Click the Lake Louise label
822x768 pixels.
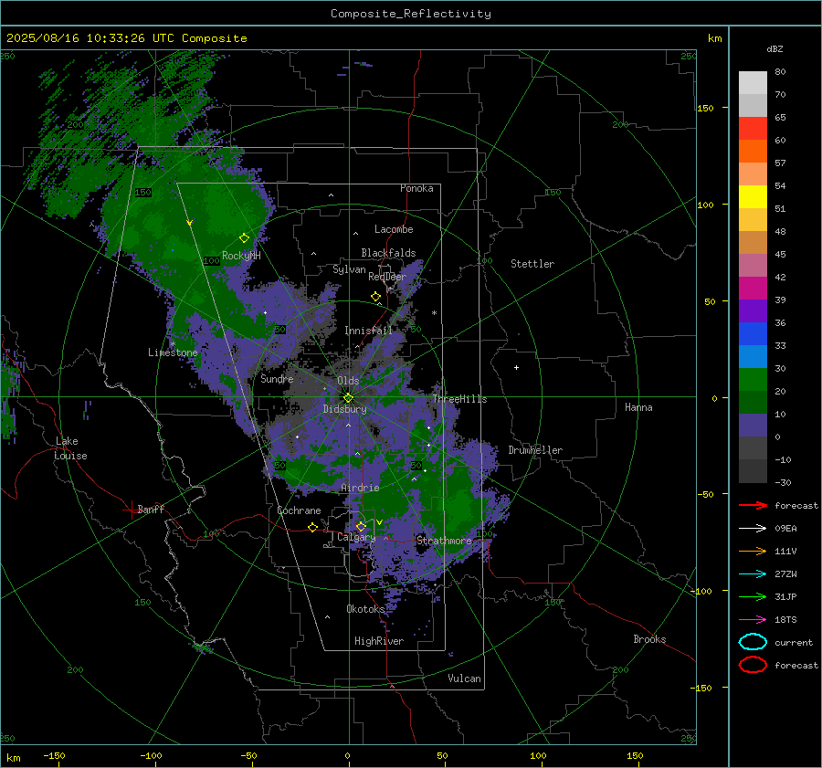[x=70, y=448]
